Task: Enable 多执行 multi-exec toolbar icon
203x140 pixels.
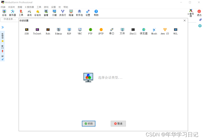Action: [63, 13]
